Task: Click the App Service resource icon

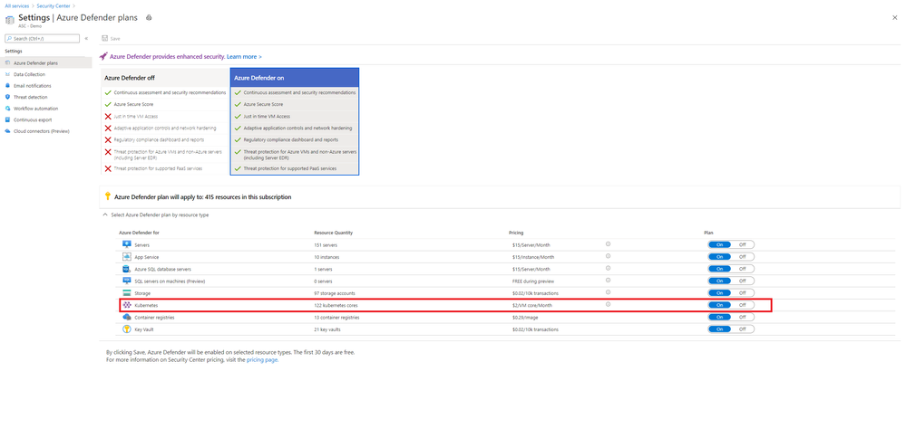Action: pyautogui.click(x=127, y=256)
